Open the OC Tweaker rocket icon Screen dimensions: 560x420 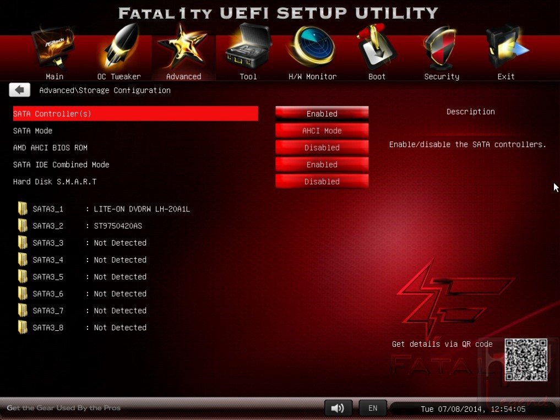click(x=122, y=46)
